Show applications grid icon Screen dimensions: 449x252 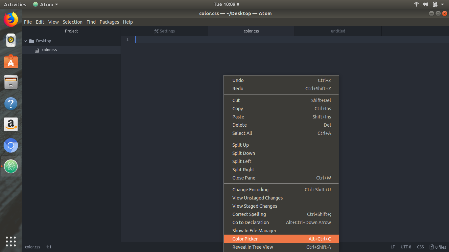pyautogui.click(x=11, y=241)
